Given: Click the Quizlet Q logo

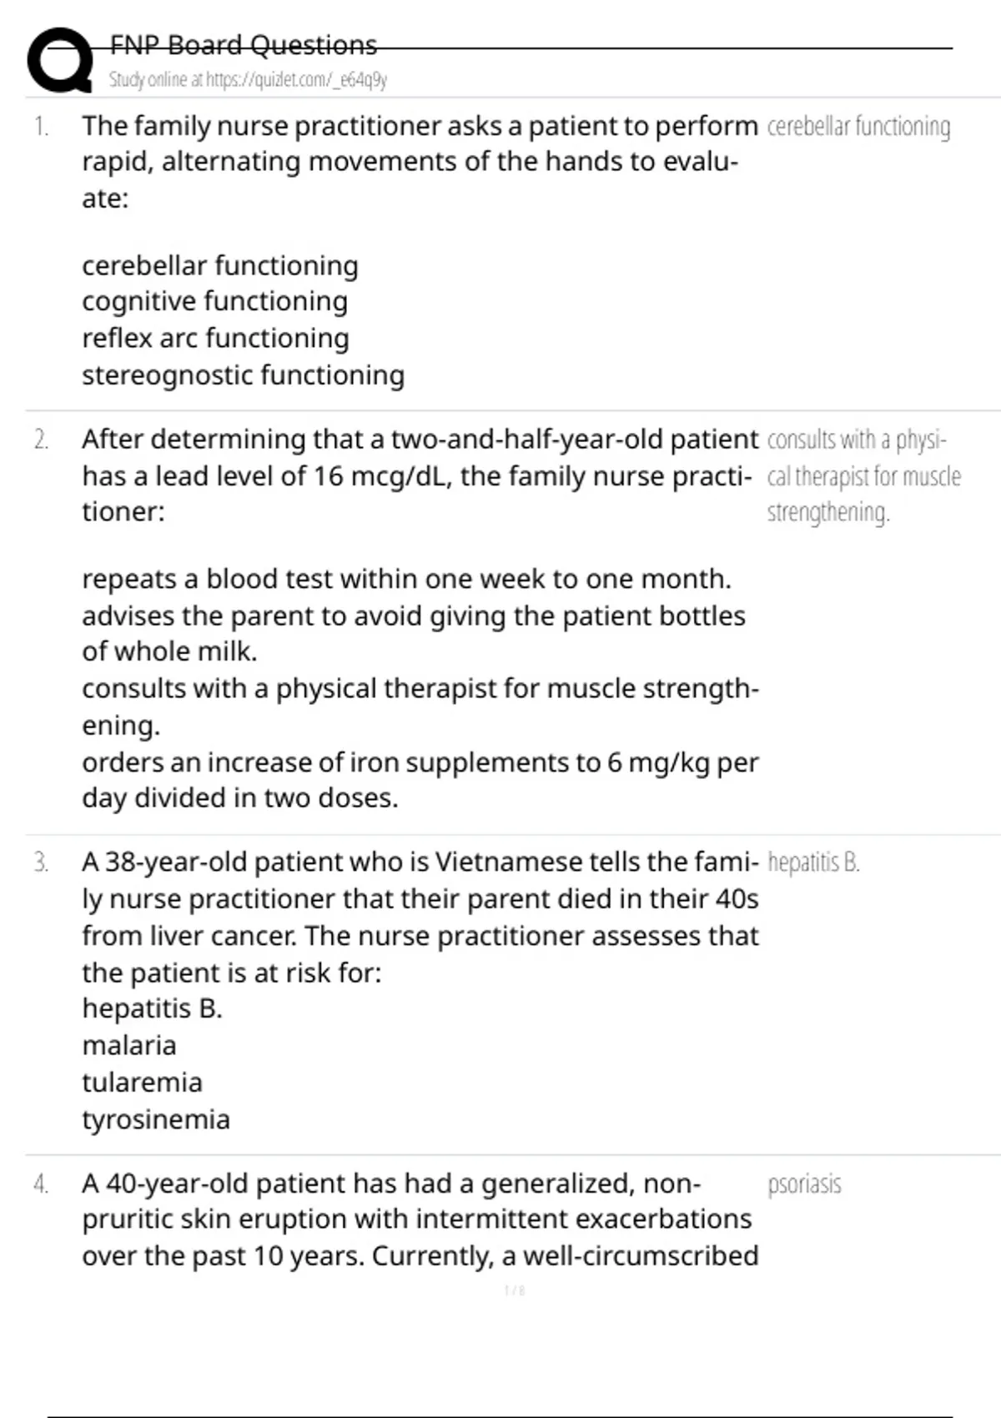Looking at the screenshot, I should click(x=60, y=60).
